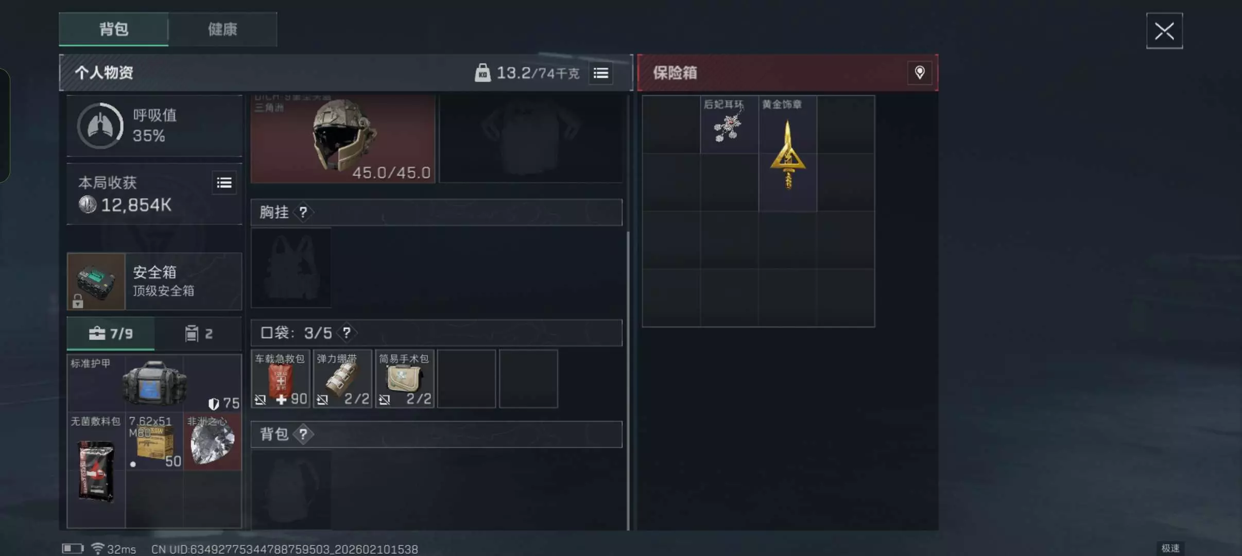Open the 保险箱 location pin icon
The height and width of the screenshot is (556, 1242).
[920, 73]
